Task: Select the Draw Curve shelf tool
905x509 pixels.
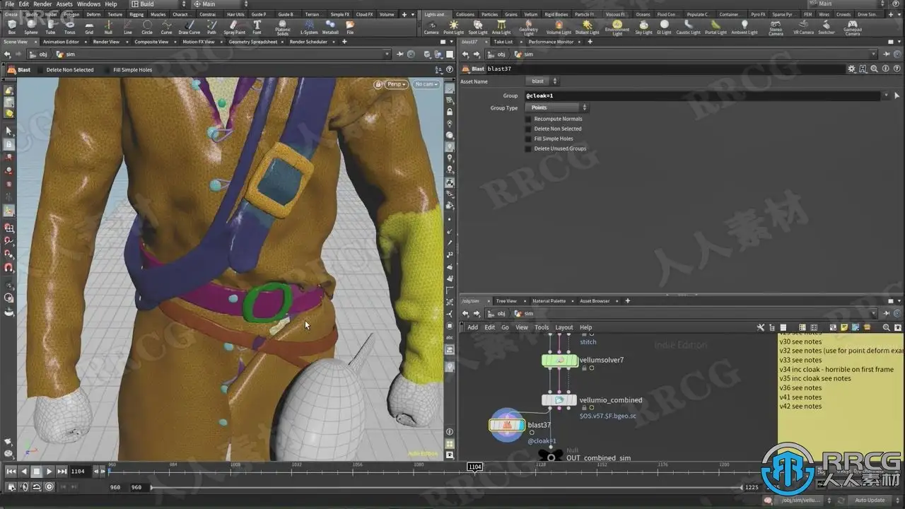Action: [x=189, y=27]
